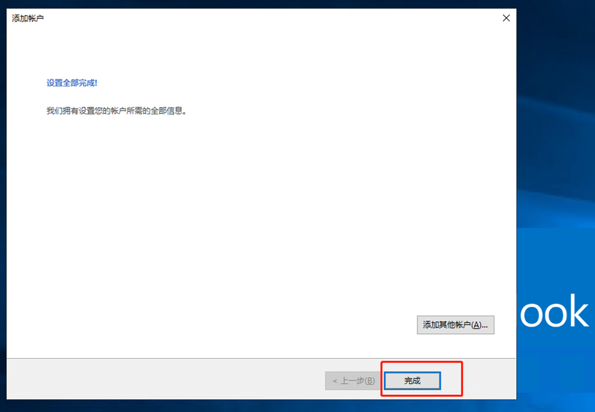Click the sentence 我们拥有设置您的帐户所需的全部信息。

click(x=117, y=111)
